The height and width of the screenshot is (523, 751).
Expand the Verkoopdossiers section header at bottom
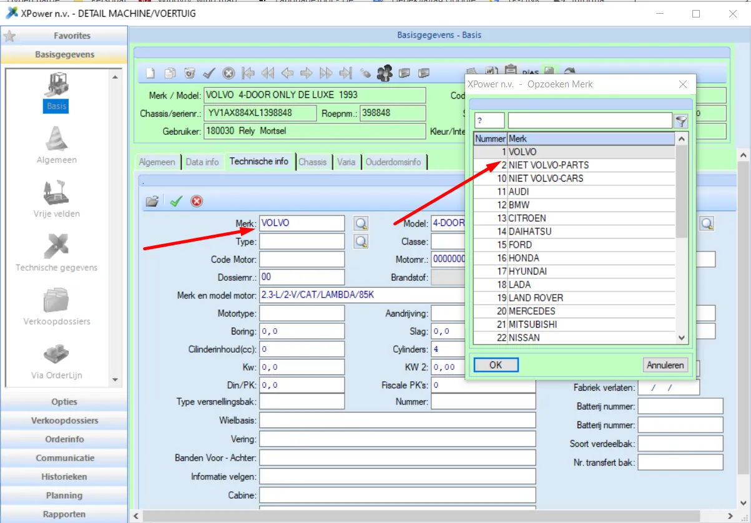tap(64, 420)
